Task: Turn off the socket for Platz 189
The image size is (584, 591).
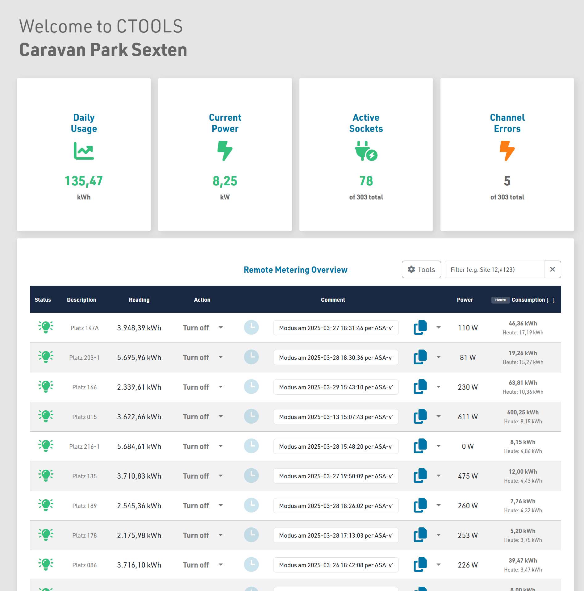Action: [196, 505]
